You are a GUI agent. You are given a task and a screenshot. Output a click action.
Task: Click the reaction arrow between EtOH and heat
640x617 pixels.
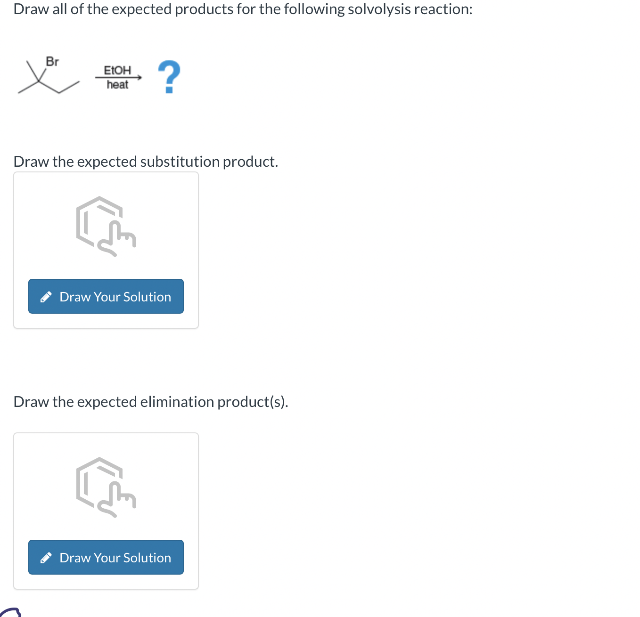118,78
